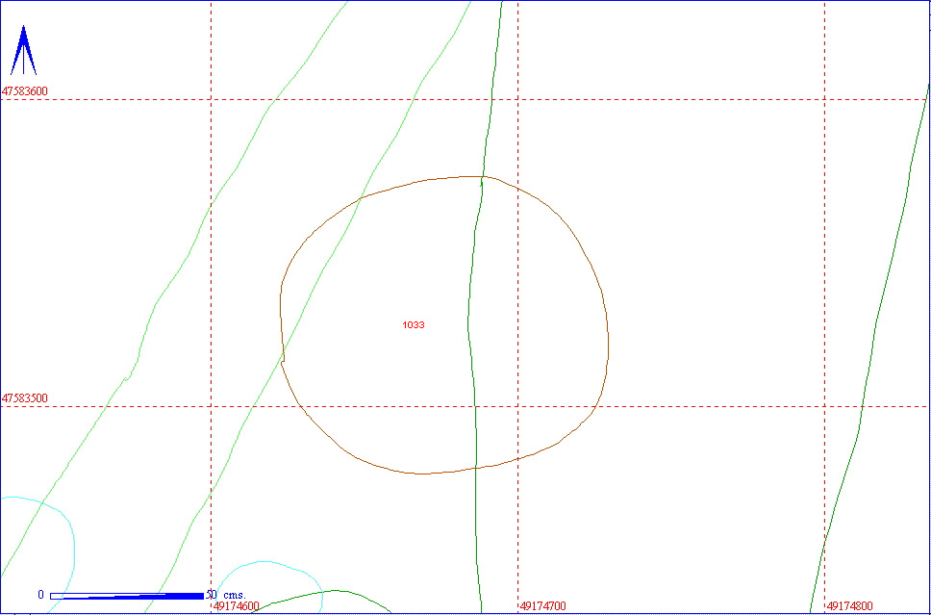The height and width of the screenshot is (615, 931).
Task: Select the red 1033 elevation label
Action: pos(414,325)
